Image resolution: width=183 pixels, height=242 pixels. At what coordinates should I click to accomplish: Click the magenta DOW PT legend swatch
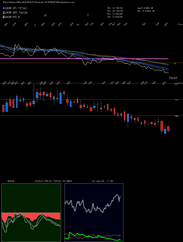tap(4, 17)
